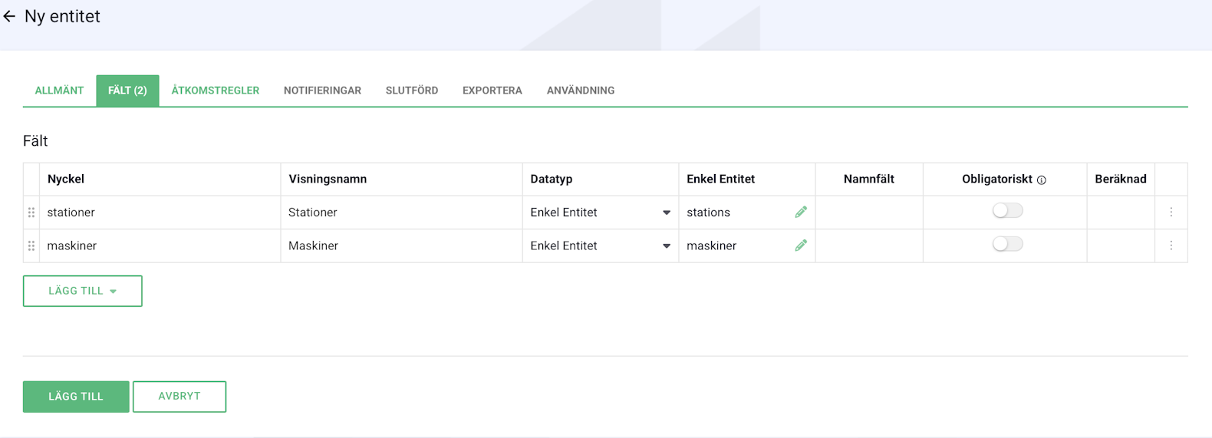
Task: Click the Ny entitet page title
Action: point(62,16)
